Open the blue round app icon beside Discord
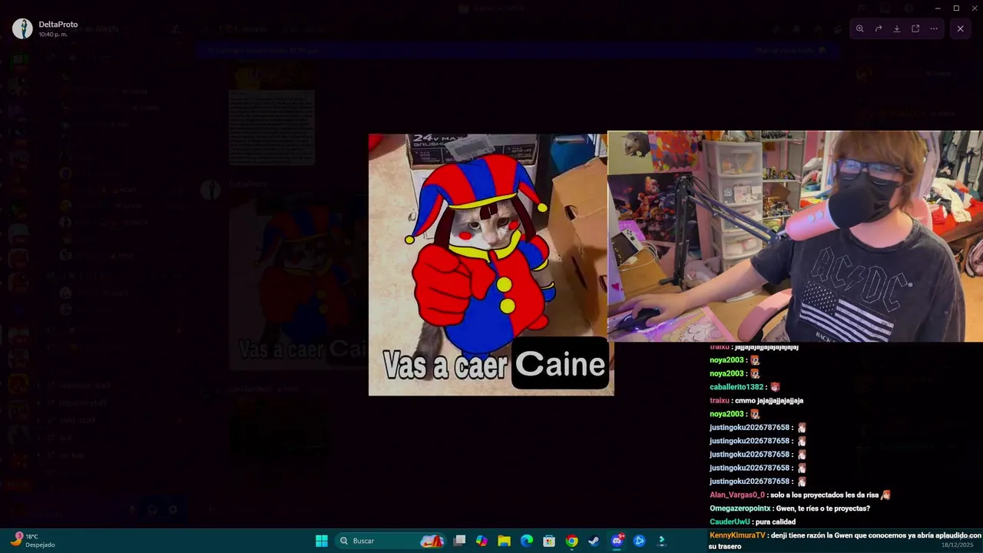Viewport: 983px width, 553px height. [639, 541]
